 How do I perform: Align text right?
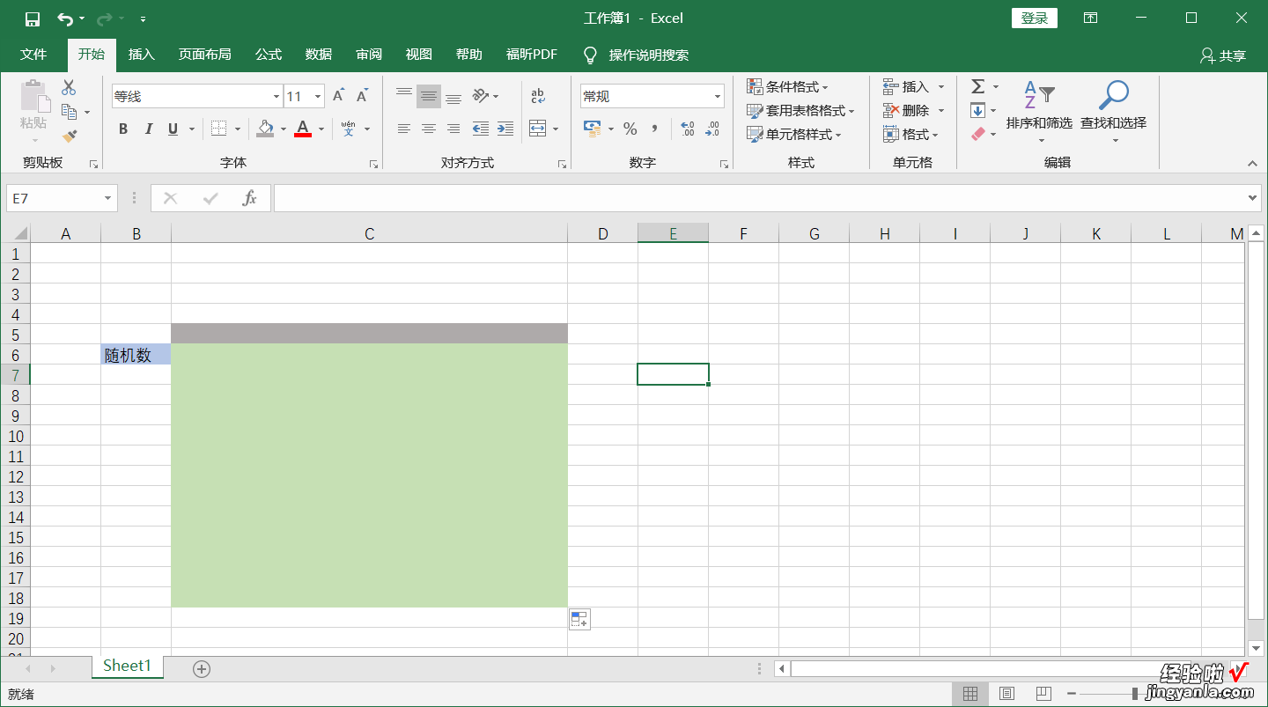(x=453, y=129)
